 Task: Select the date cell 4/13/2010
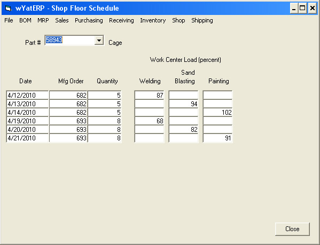coord(27,104)
